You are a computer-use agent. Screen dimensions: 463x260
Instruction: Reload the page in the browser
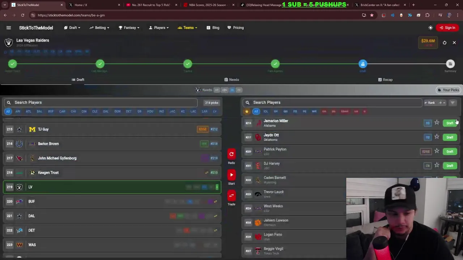(x=22, y=15)
